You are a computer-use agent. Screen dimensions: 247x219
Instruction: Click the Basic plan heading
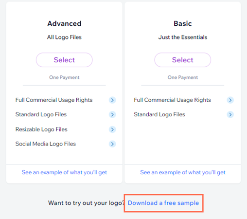click(183, 24)
